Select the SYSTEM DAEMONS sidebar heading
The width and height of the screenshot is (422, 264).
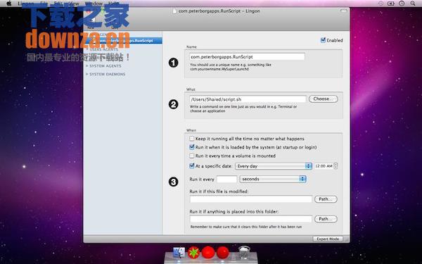(x=107, y=74)
